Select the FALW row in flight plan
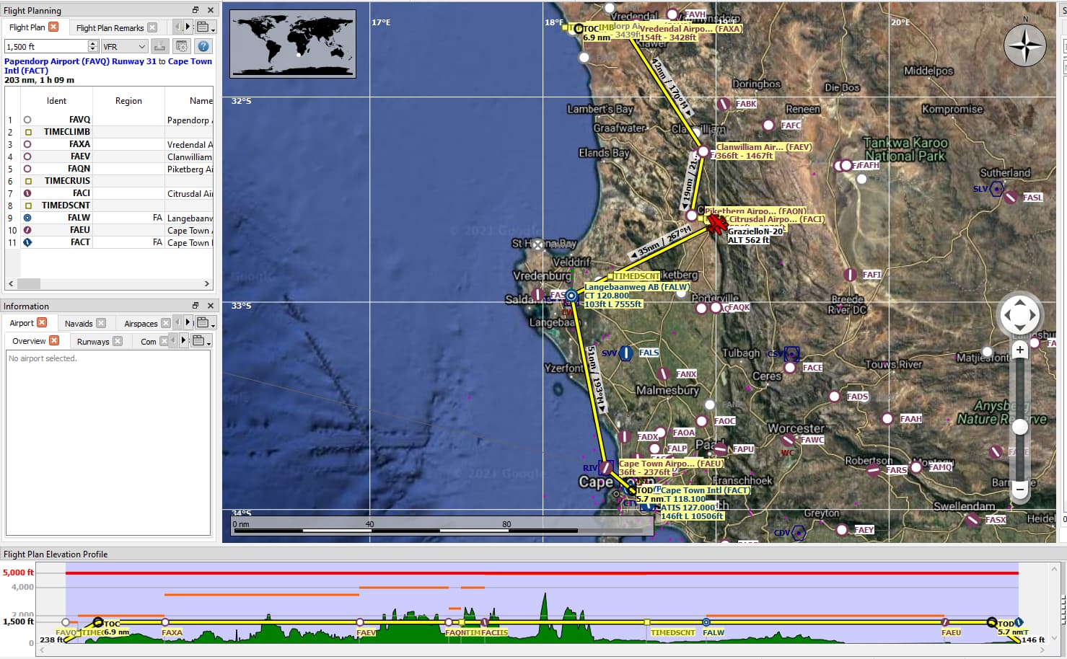Image resolution: width=1067 pixels, height=659 pixels. pos(79,218)
